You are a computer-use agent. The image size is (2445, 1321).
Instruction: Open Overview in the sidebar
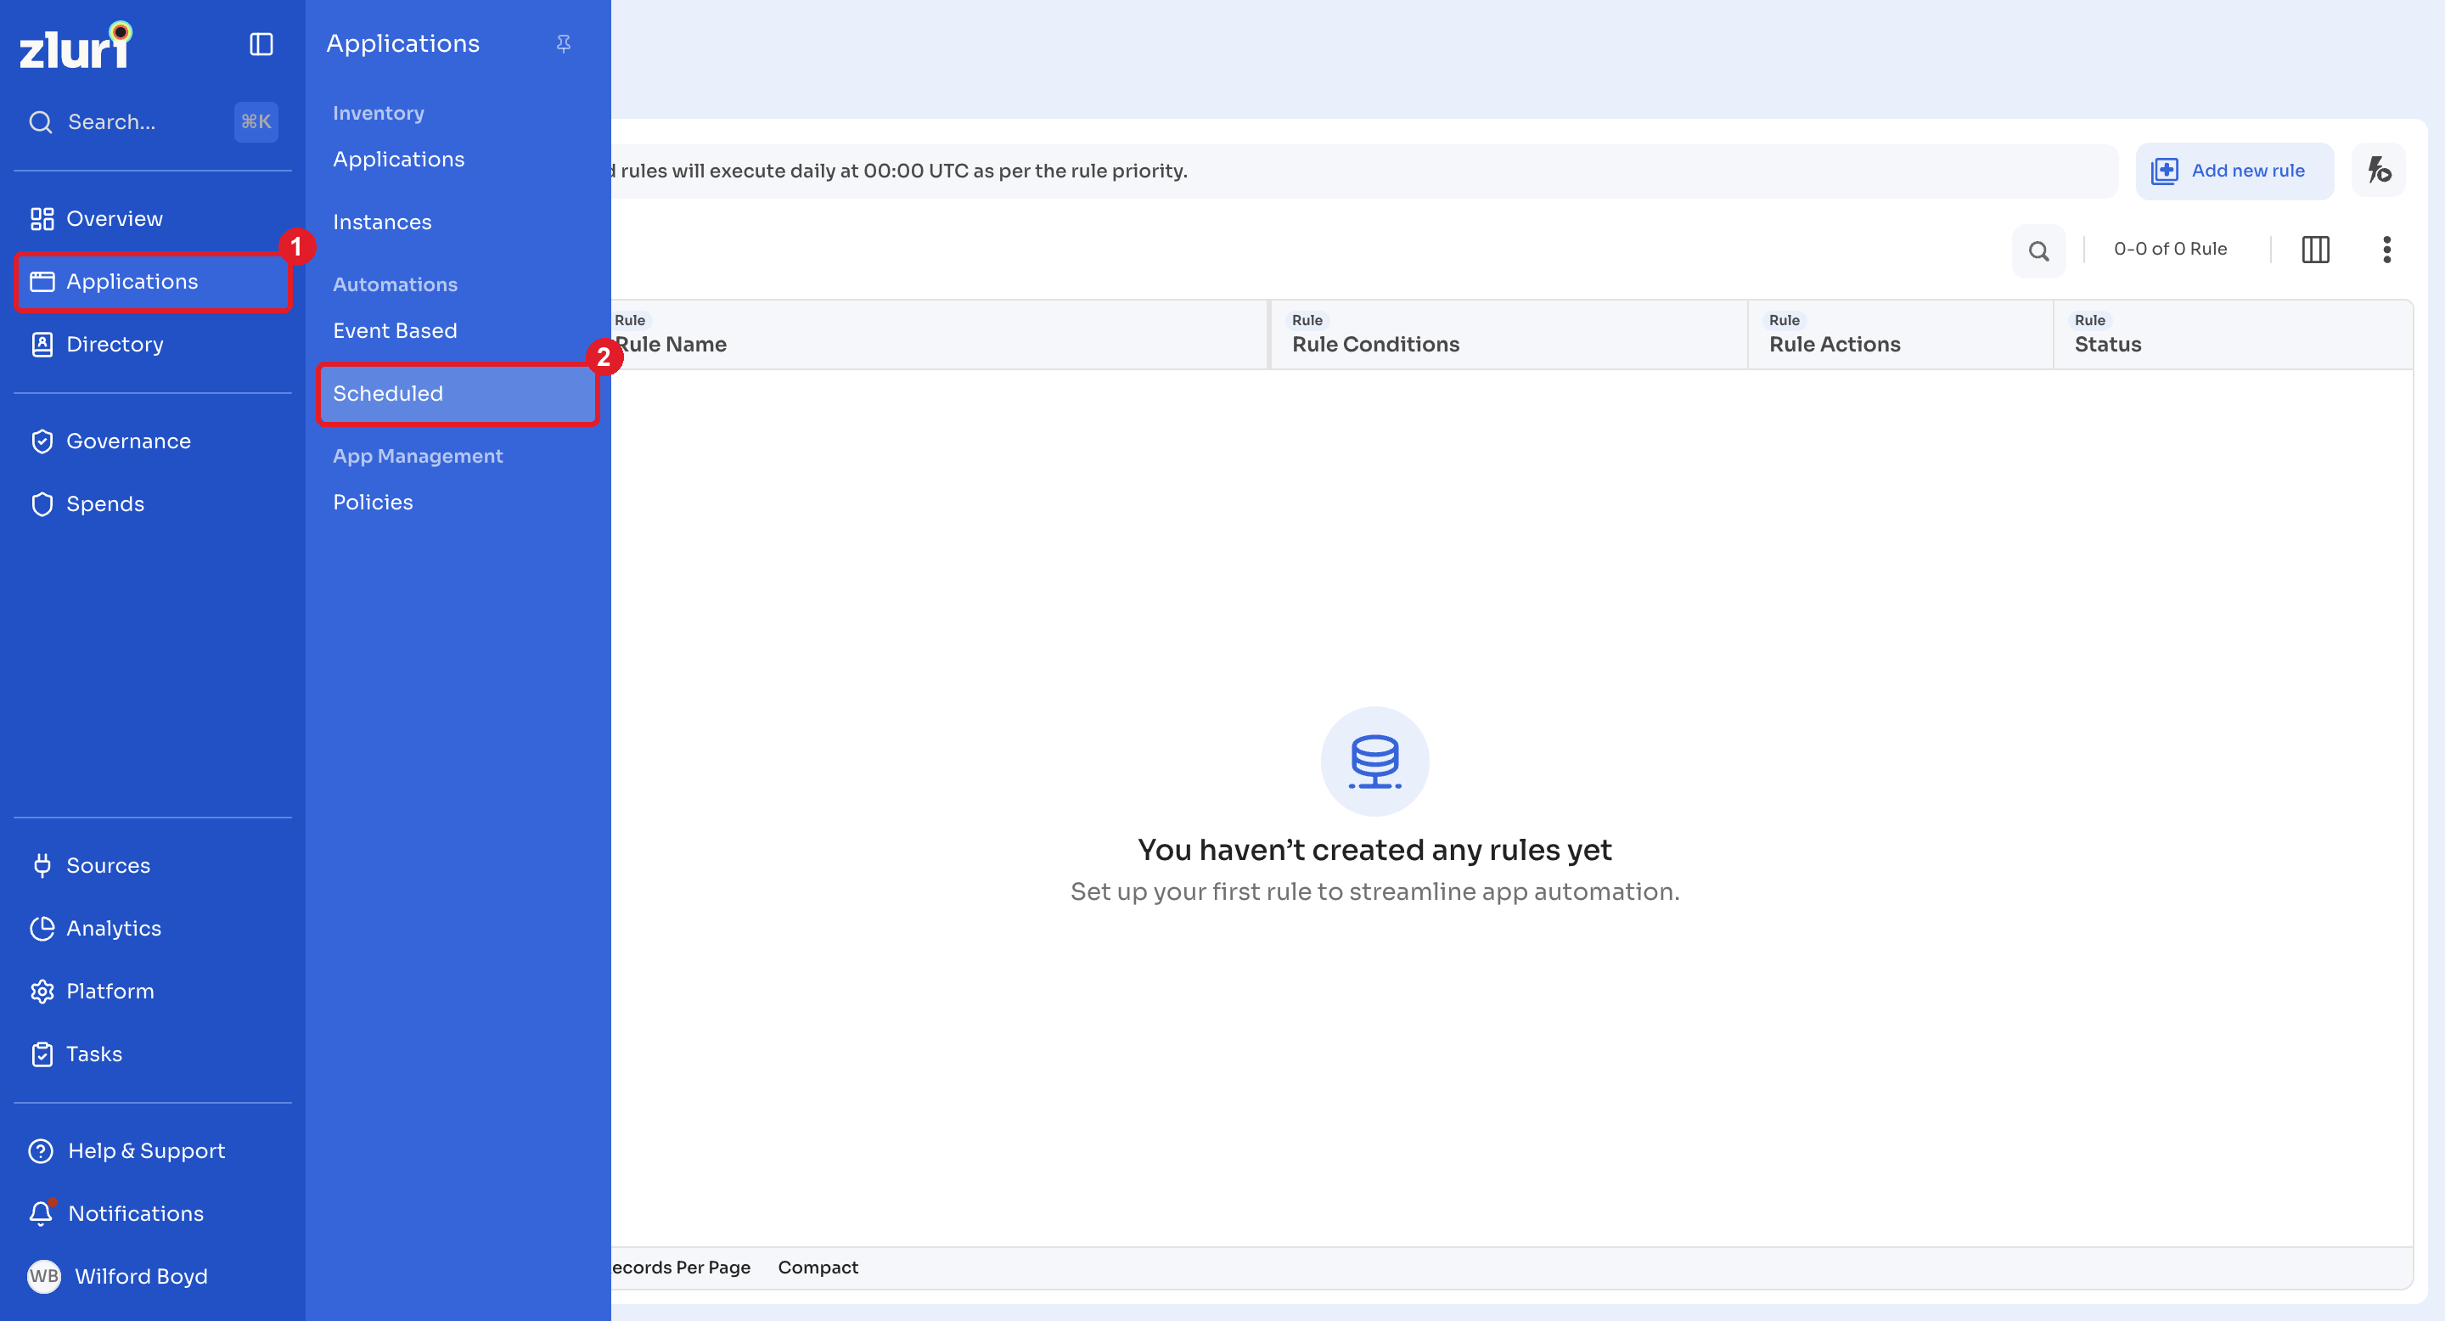[152, 218]
